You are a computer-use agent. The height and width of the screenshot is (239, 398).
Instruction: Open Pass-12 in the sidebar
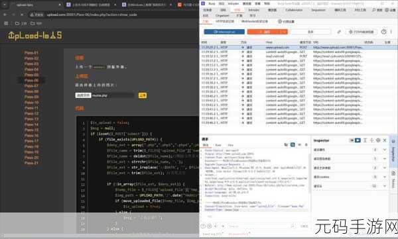pyautogui.click(x=31, y=114)
